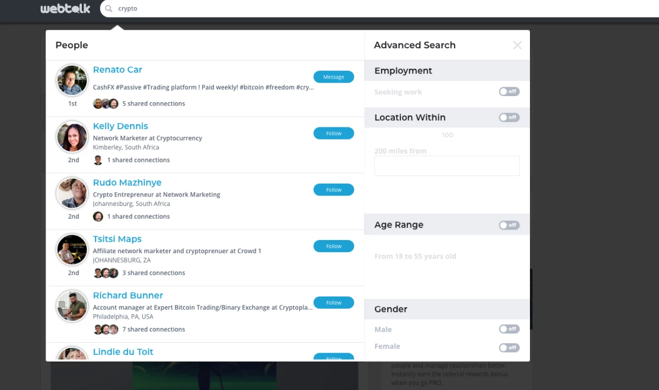Turn on the Age Range toggle
Image resolution: width=659 pixels, height=390 pixels.
coord(509,225)
